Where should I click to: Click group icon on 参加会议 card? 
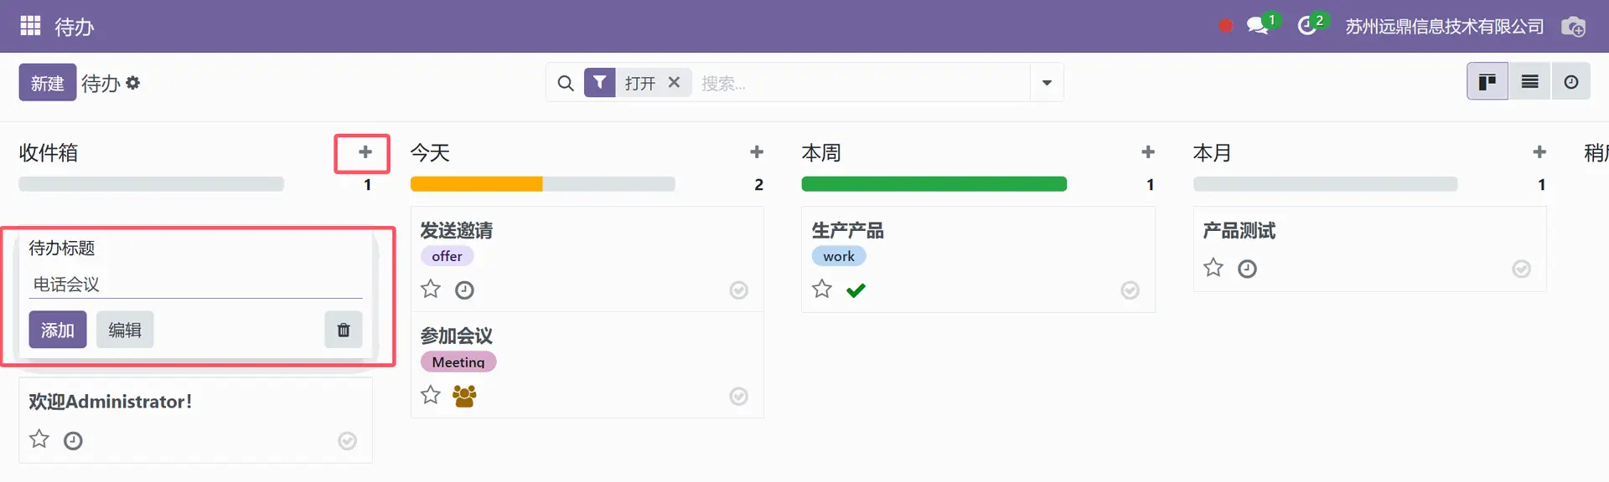[464, 396]
